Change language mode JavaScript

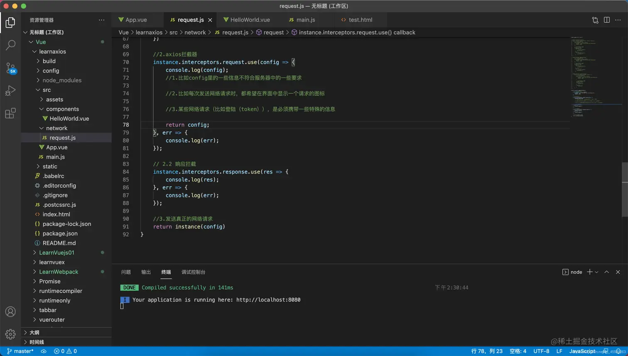tap(582, 351)
